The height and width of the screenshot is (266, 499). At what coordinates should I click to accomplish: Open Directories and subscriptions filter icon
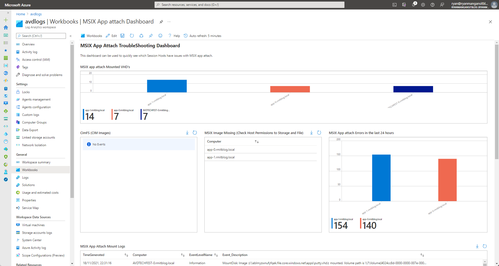404,5
